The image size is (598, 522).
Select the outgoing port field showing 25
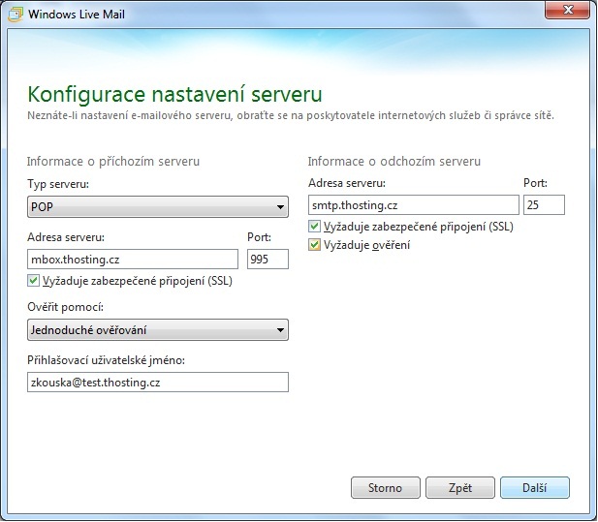[543, 204]
